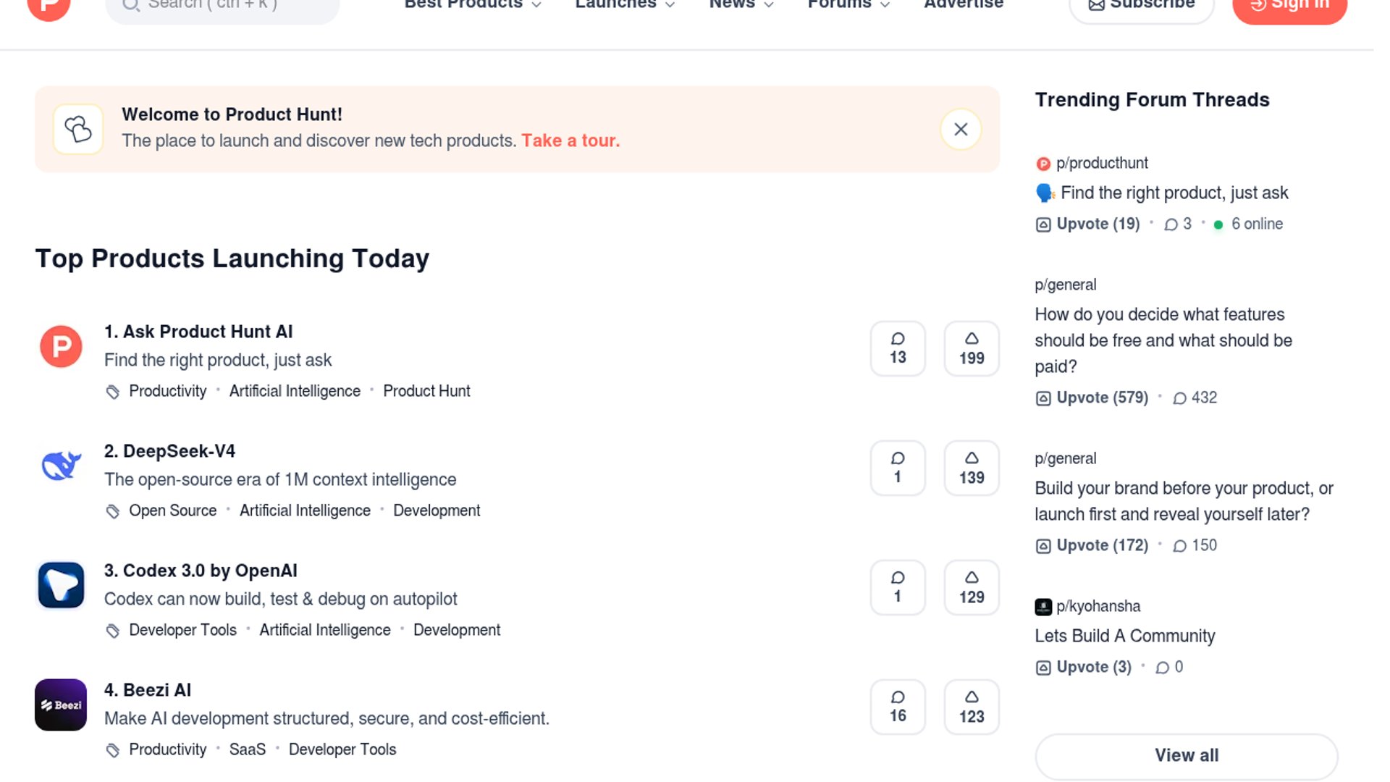1390x782 pixels.
Task: Open the DeepSeek-V4 whale logo
Action: [61, 466]
